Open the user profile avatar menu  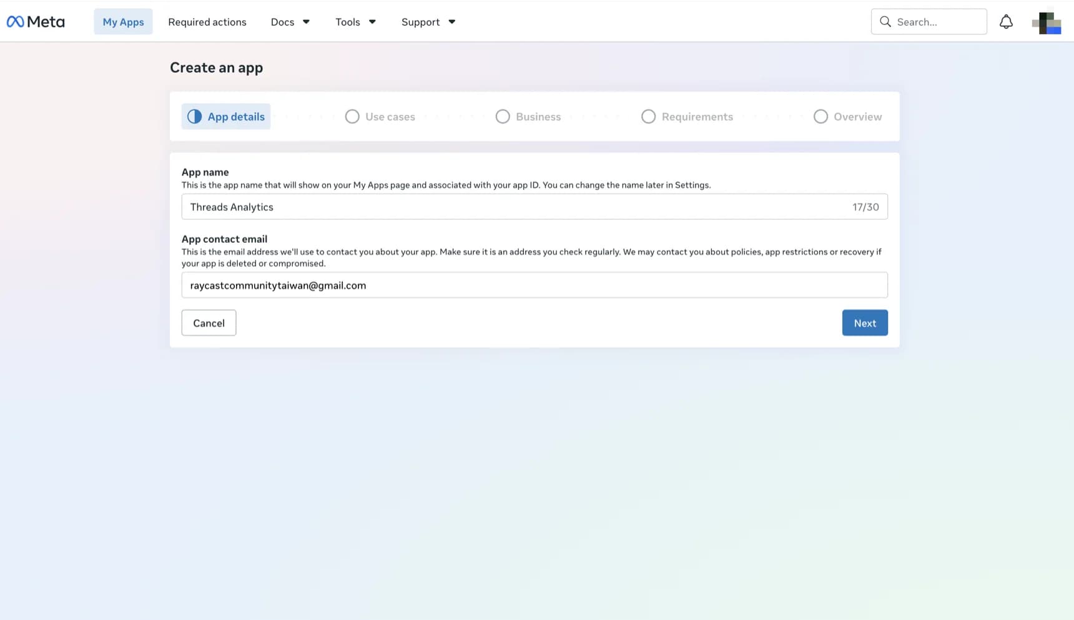pos(1047,22)
